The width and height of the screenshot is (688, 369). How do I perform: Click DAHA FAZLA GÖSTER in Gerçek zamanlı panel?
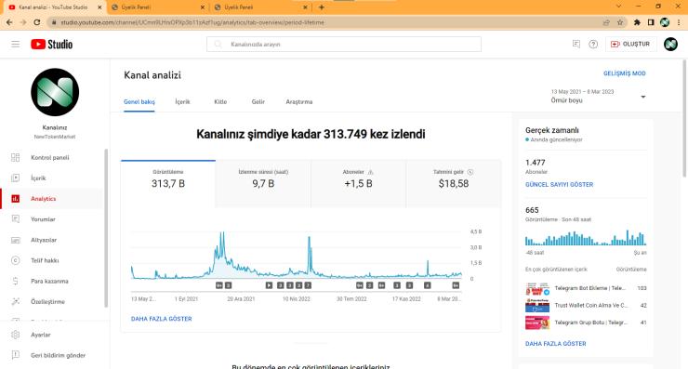tap(555, 344)
